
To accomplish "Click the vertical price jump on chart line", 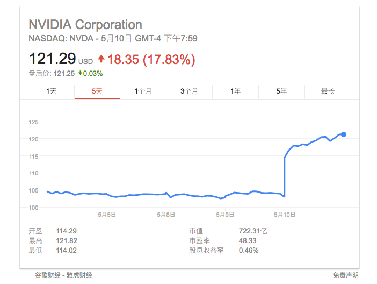I will pos(284,177).
